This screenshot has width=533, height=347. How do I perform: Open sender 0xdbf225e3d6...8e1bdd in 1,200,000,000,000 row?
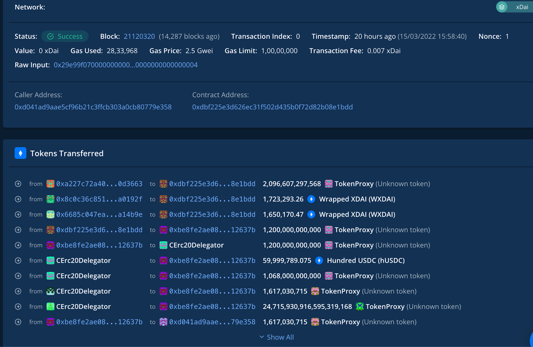pyautogui.click(x=99, y=230)
